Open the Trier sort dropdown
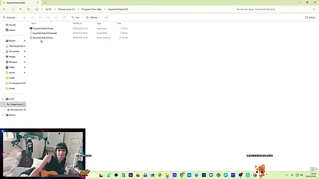 point(76,17)
